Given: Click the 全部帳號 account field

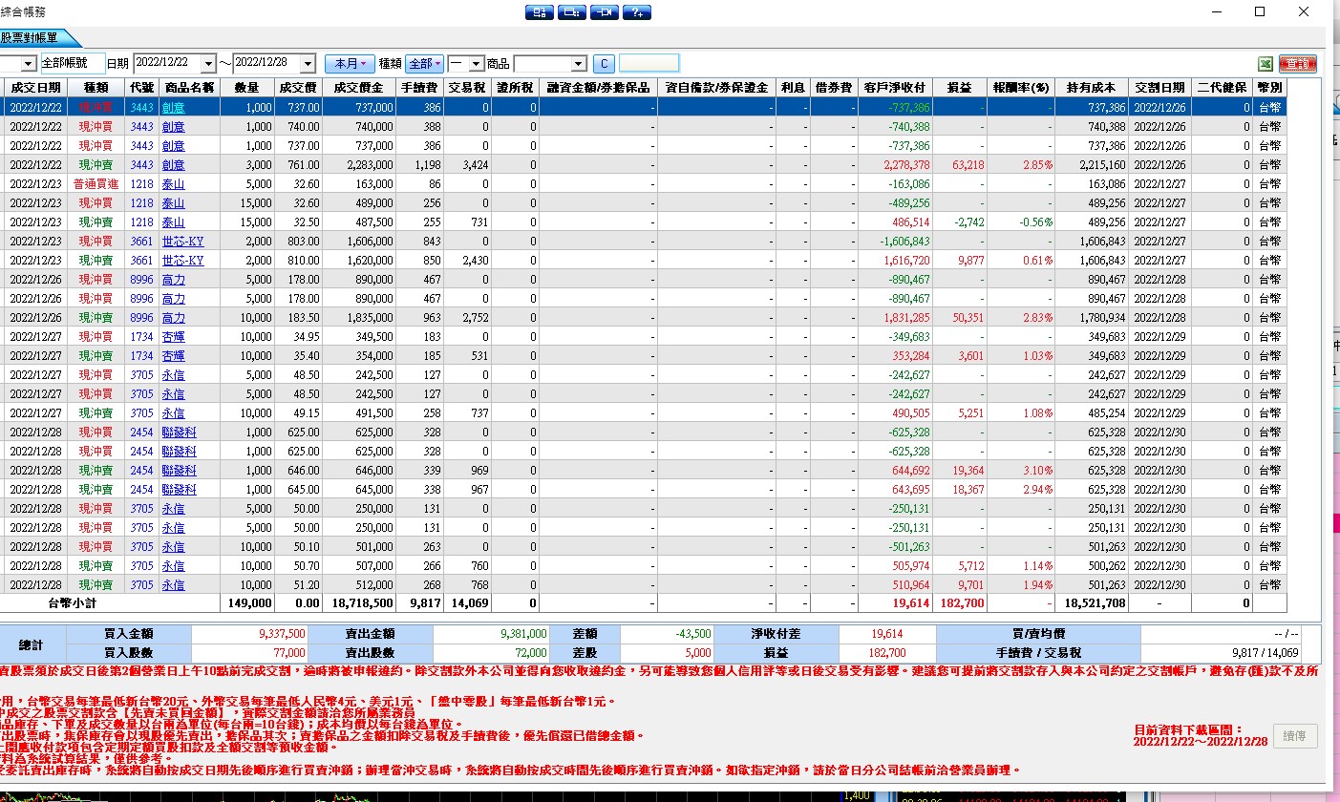Looking at the screenshot, I should [72, 63].
